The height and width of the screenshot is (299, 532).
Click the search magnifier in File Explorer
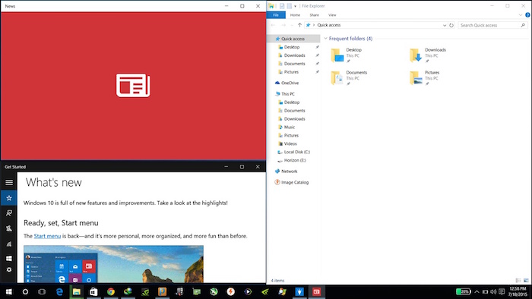point(523,25)
